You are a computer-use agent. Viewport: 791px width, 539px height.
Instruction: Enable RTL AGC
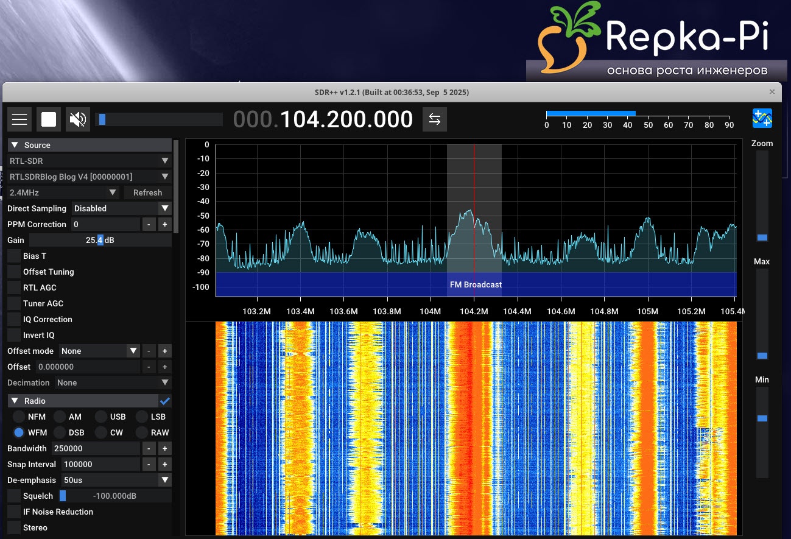click(x=13, y=287)
